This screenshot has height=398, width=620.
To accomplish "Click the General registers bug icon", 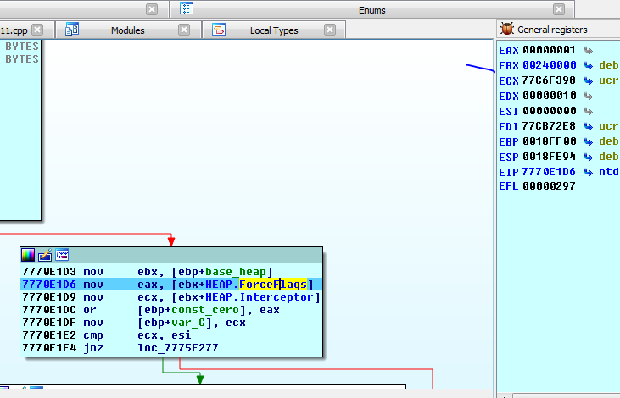I will (x=507, y=29).
